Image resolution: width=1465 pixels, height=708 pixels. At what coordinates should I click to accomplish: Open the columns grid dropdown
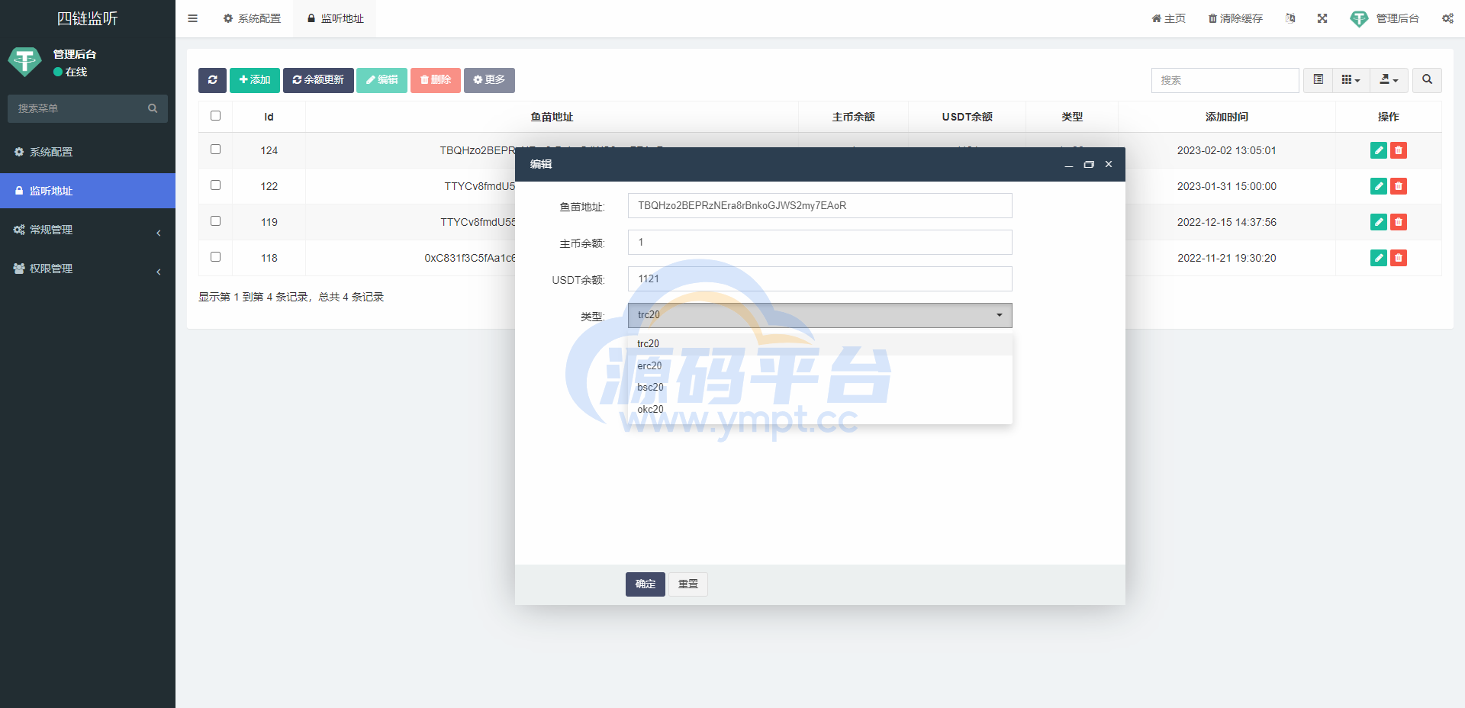[x=1351, y=80]
